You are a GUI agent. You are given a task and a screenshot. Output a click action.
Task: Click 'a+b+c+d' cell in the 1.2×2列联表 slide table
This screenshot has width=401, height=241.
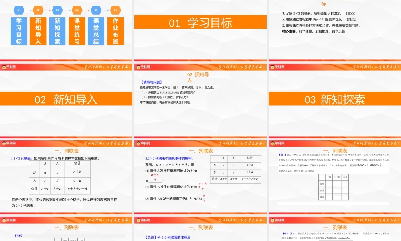[77, 189]
